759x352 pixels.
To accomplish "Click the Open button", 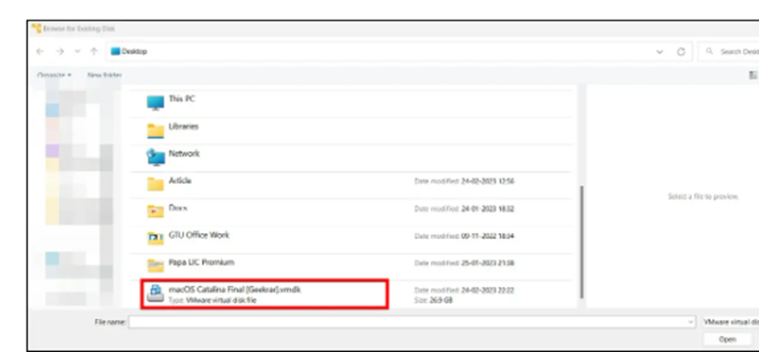I will click(728, 340).
